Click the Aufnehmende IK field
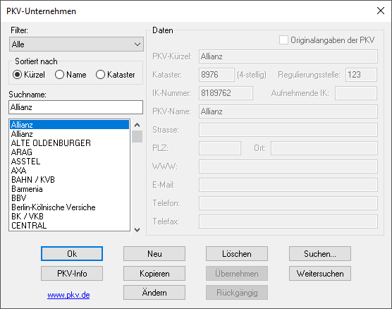 [356, 93]
